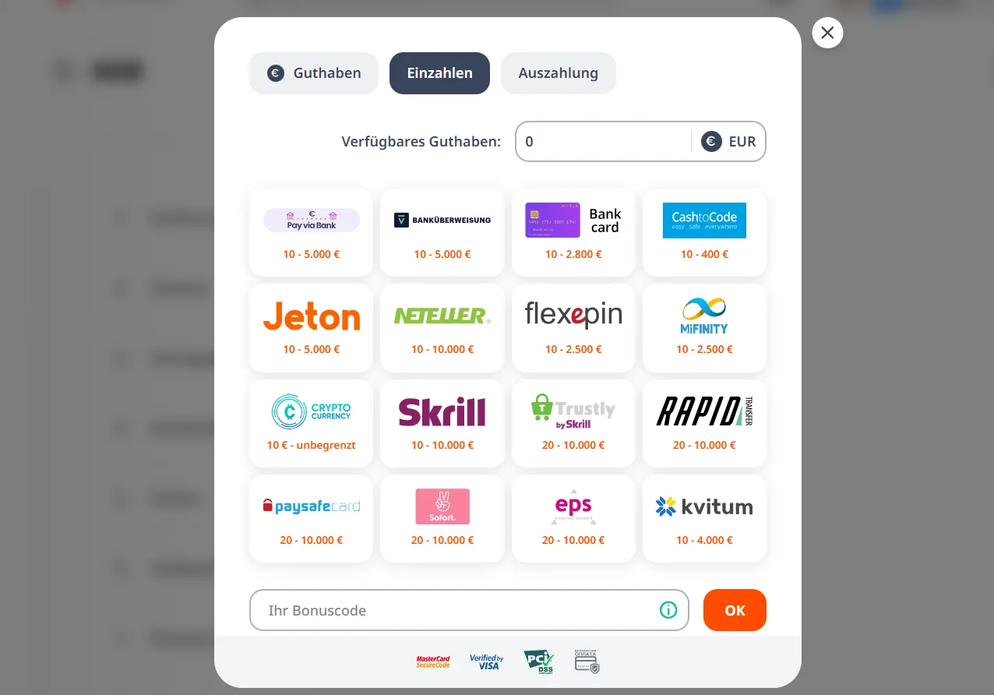Screen dimensions: 994x695
Task: Click the Verfügbares Guthaben amount field
Action: pos(605,142)
